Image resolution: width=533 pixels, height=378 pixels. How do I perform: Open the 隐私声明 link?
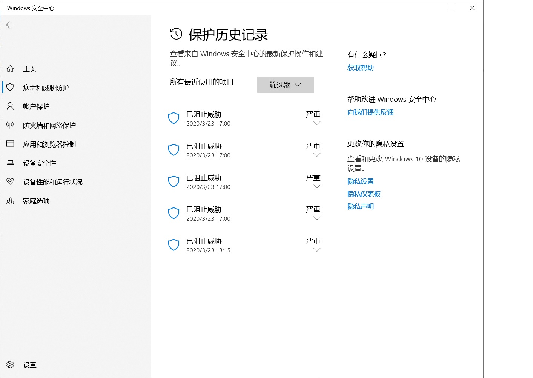click(x=361, y=206)
